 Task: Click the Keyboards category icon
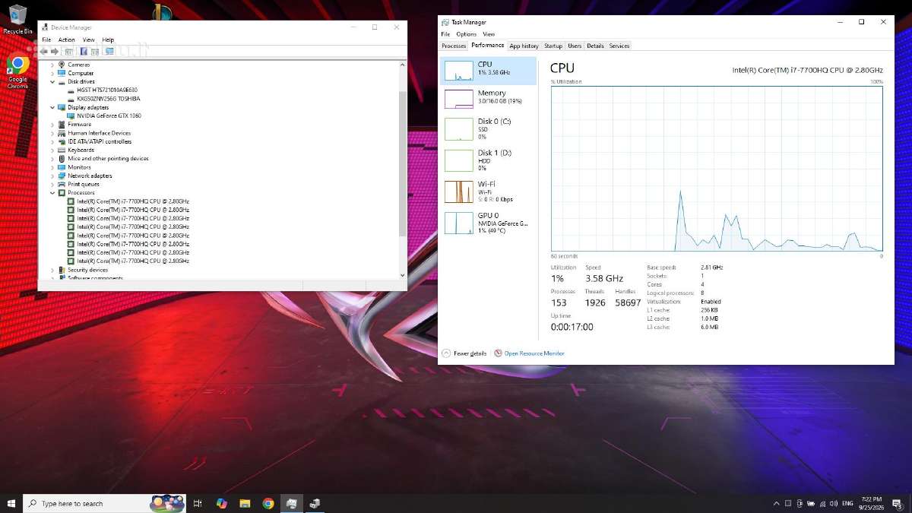(62, 150)
